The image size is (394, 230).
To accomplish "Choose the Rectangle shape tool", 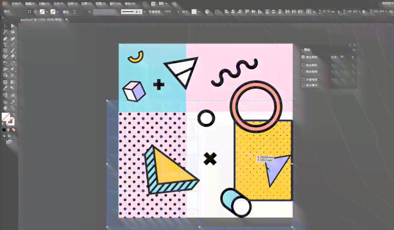I will coord(5,51).
